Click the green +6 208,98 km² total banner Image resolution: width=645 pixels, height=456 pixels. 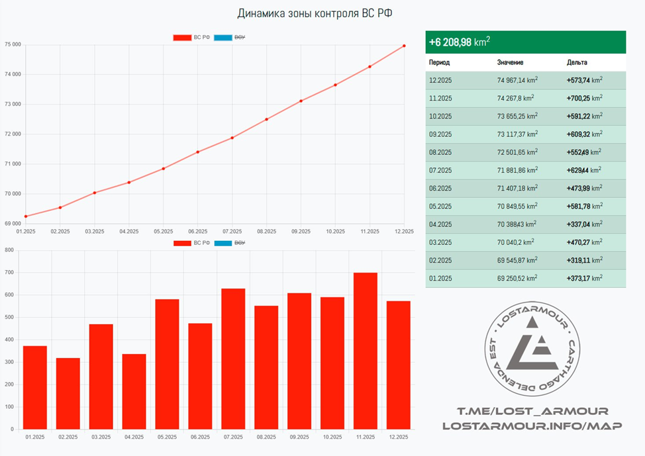[525, 42]
